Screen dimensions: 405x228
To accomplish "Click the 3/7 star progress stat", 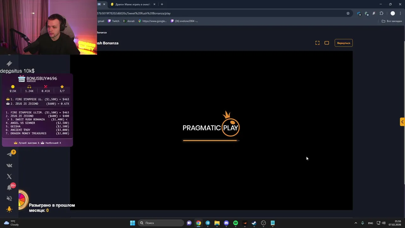I will coord(62,89).
